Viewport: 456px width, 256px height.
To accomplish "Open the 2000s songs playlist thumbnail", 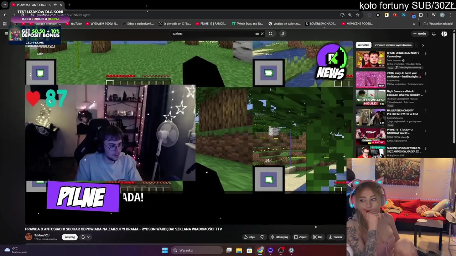I will click(x=370, y=80).
